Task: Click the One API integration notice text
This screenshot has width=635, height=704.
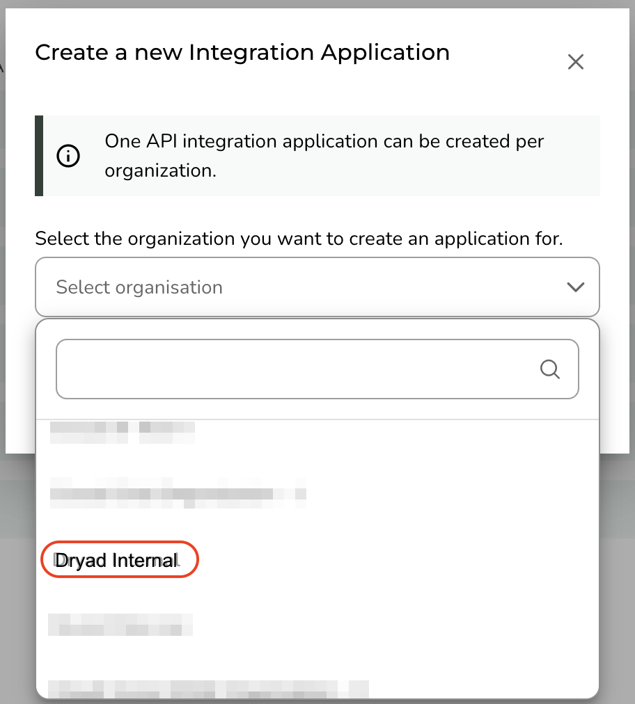Action: click(324, 156)
